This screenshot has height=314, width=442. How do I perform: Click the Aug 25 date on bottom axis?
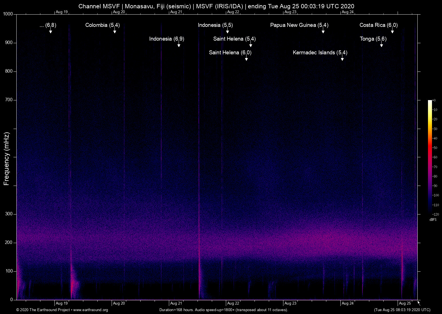[405, 303]
